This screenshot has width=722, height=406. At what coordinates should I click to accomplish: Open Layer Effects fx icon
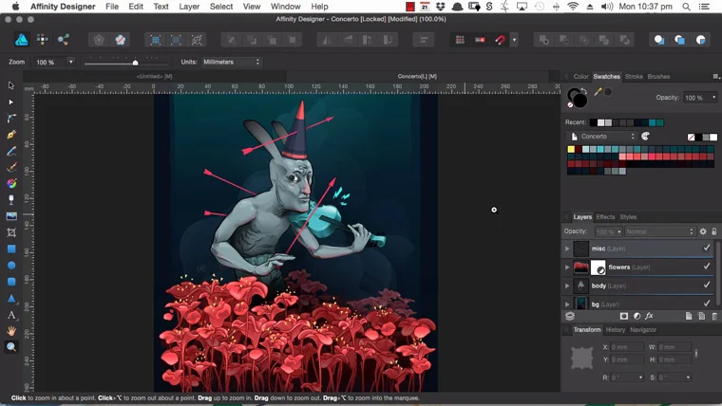click(649, 316)
